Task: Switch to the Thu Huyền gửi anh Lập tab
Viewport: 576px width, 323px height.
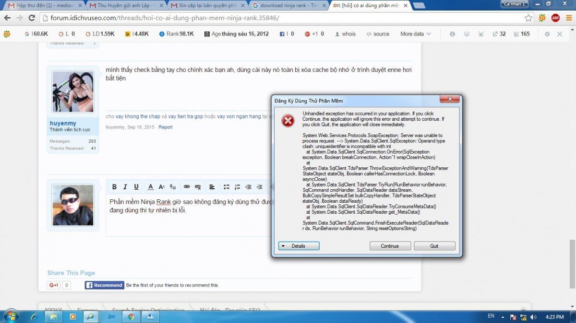Action: click(126, 5)
